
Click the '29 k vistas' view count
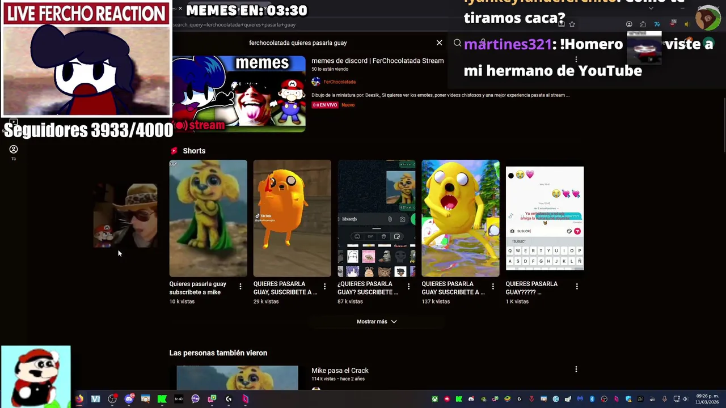pyautogui.click(x=266, y=301)
